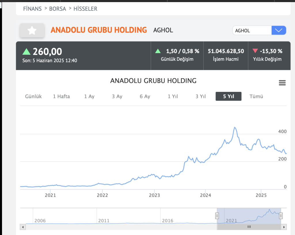Open the AGHOL stock dropdown arrow
Image resolution: width=295 pixels, height=235 pixels.
point(279,30)
